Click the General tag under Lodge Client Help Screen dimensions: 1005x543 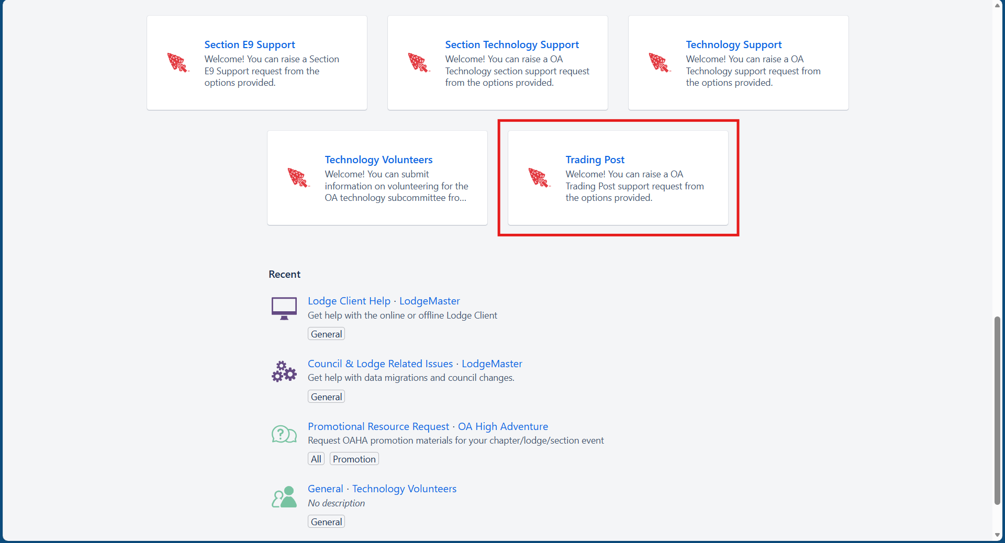pyautogui.click(x=326, y=334)
